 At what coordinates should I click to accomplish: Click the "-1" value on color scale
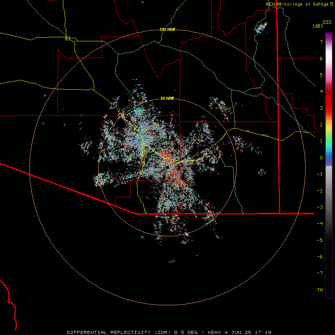[x=320, y=174]
